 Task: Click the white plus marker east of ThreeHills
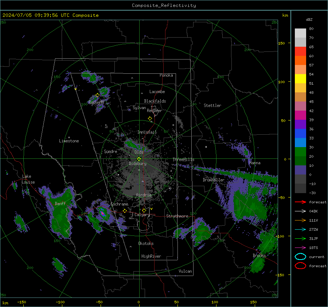(x=206, y=147)
